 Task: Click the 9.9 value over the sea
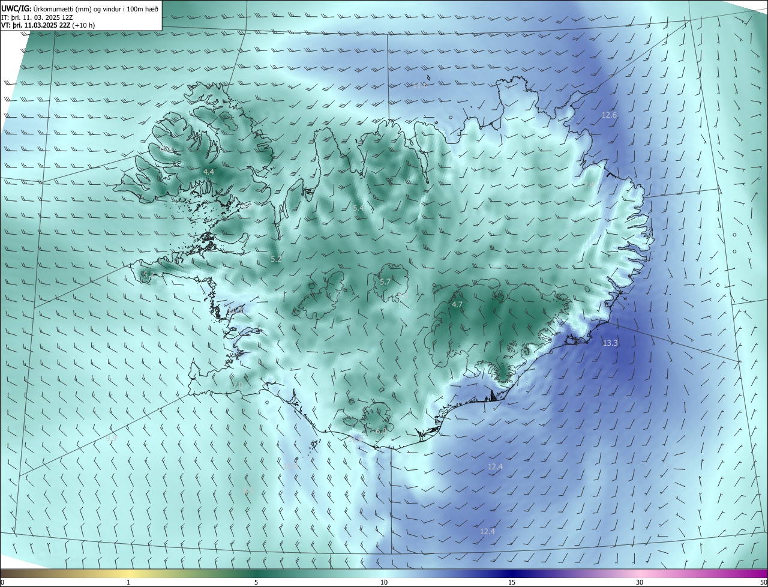point(111,438)
